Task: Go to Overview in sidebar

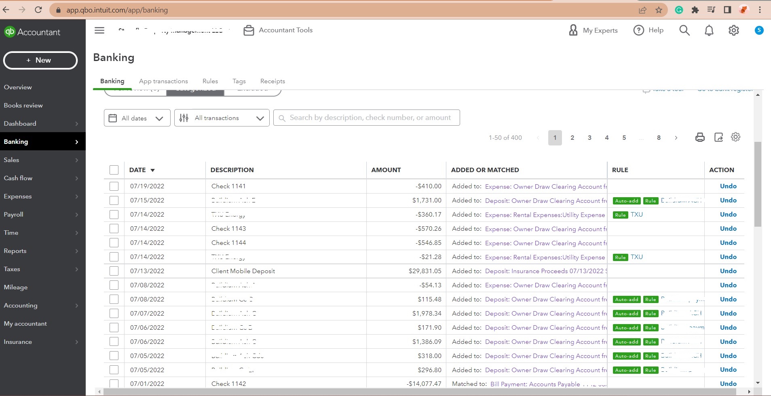Action: [x=18, y=87]
